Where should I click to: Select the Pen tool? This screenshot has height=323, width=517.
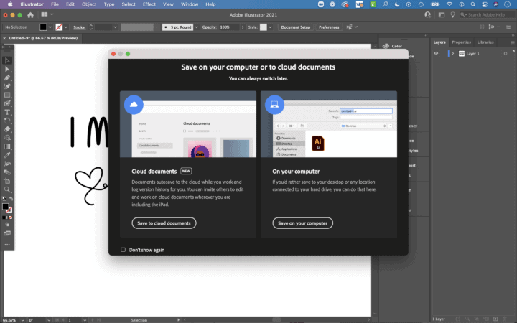(x=7, y=78)
